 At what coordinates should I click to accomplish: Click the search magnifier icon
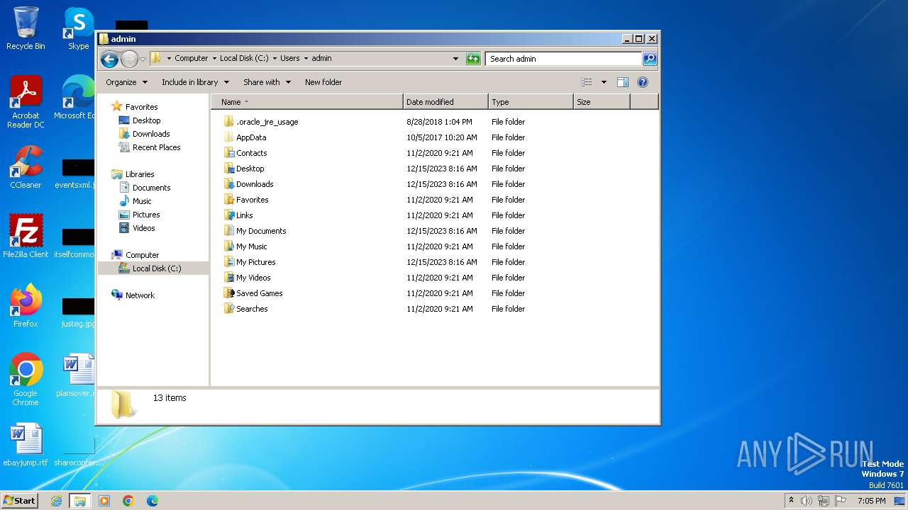pyautogui.click(x=649, y=59)
